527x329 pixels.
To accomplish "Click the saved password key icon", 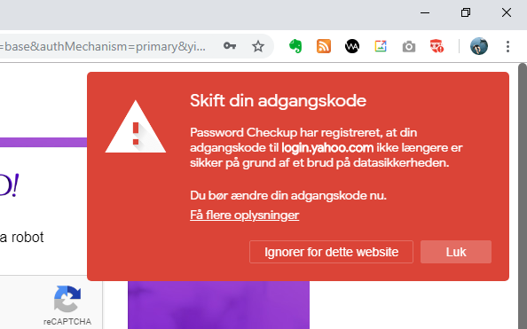I will click(230, 46).
